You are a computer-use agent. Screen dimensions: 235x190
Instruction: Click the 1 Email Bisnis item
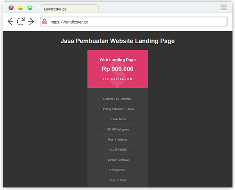117,119
